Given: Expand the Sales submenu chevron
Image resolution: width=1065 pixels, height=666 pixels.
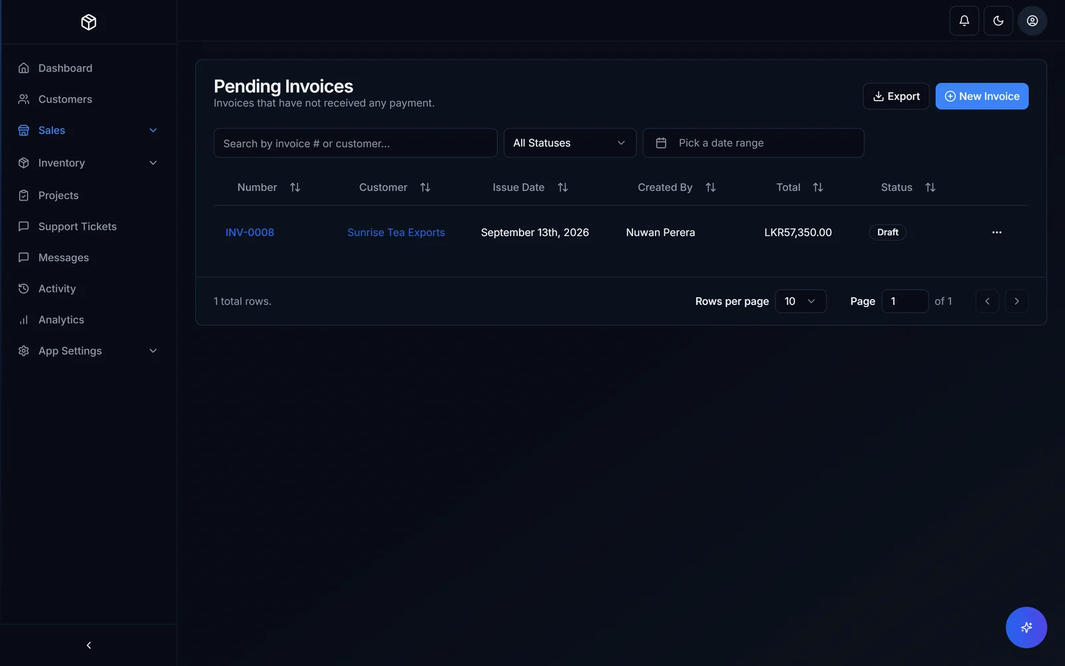Looking at the screenshot, I should [x=153, y=131].
